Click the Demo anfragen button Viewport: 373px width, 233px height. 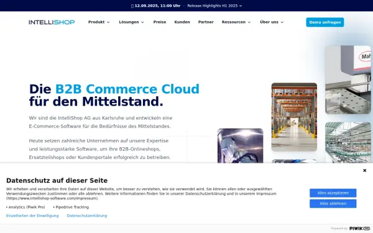tap(325, 22)
